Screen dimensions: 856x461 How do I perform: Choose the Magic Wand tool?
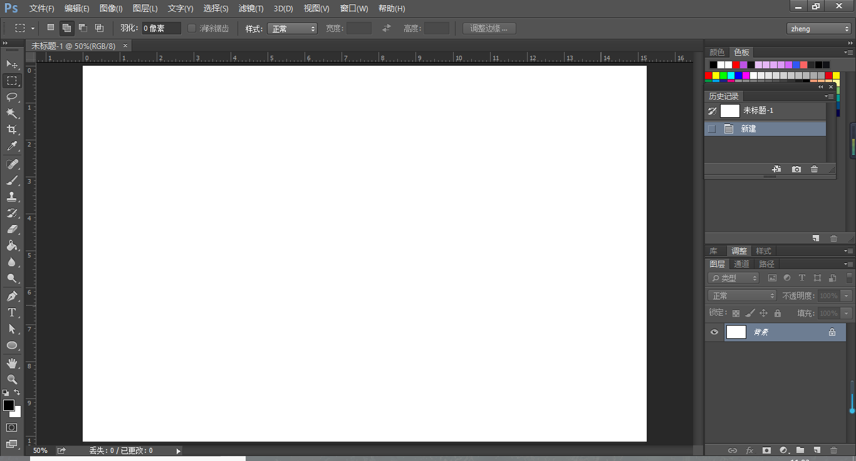tap(12, 113)
